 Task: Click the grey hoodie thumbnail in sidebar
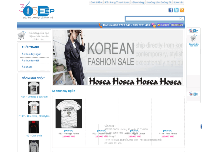[x=34, y=146]
